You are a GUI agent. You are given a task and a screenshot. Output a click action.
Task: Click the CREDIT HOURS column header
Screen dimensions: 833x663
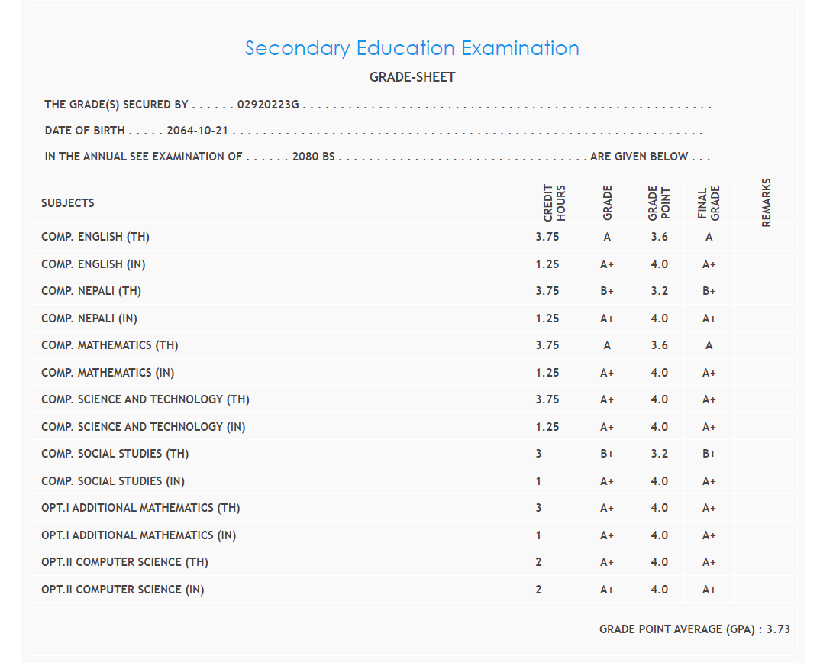coord(554,203)
